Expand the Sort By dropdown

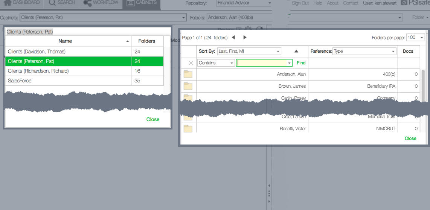[249, 51]
